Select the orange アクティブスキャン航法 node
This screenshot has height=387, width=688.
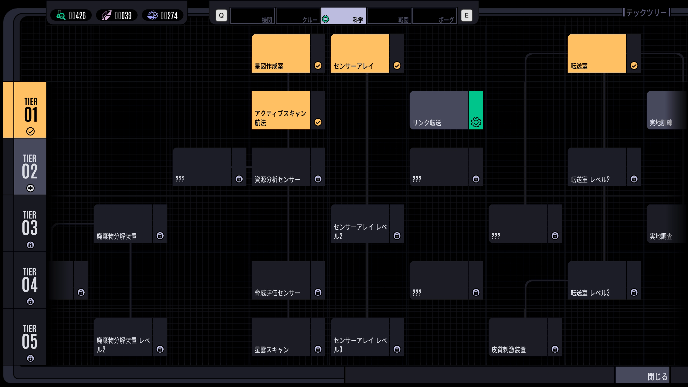coord(281,110)
